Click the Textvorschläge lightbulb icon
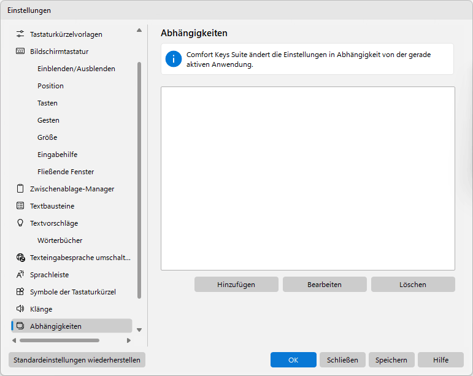The image size is (473, 376). pyautogui.click(x=20, y=223)
